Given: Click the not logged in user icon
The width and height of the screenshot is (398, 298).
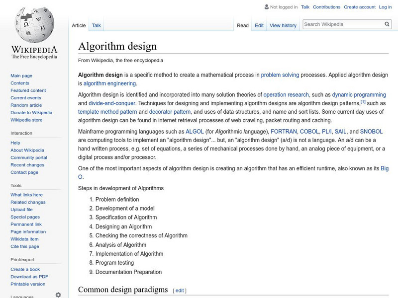Looking at the screenshot, I should tap(267, 7).
